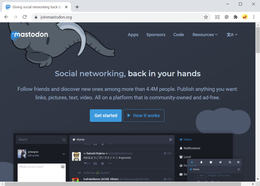Maximize the browser window

click(240, 4)
